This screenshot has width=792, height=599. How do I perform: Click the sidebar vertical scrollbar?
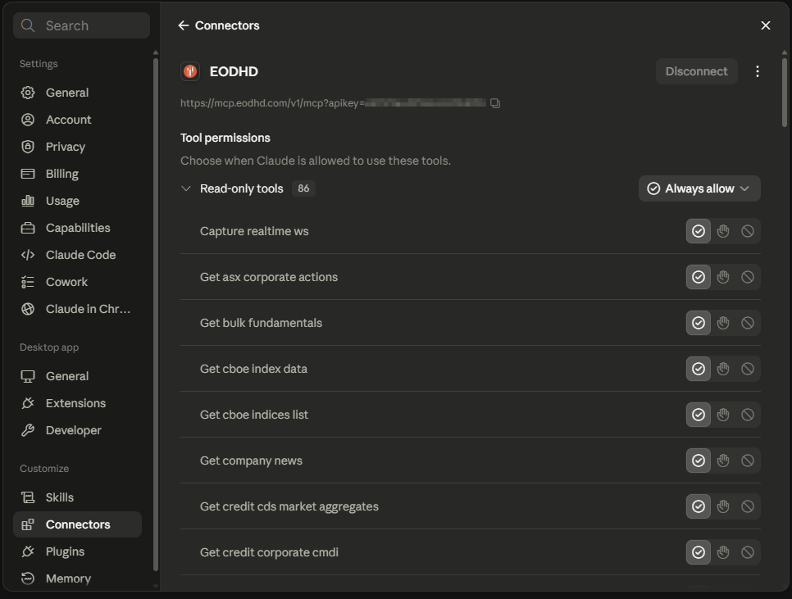pos(156,315)
